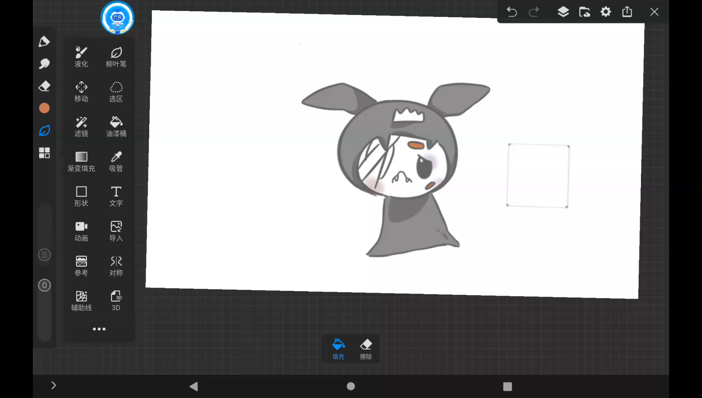Image resolution: width=702 pixels, height=398 pixels.
Task: Open the 导入 import option
Action: 116,231
